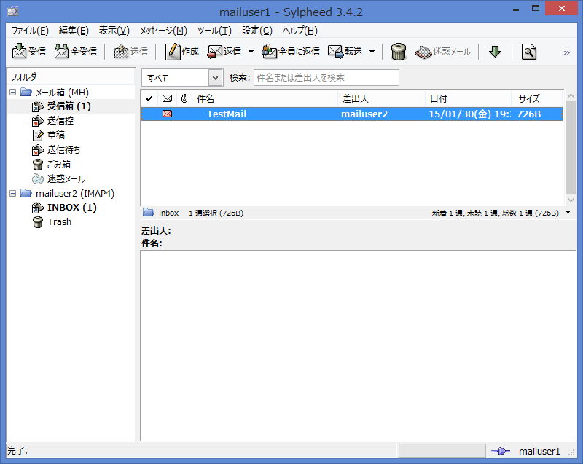
Task: Open message search magnifier icon
Action: pyautogui.click(x=529, y=52)
